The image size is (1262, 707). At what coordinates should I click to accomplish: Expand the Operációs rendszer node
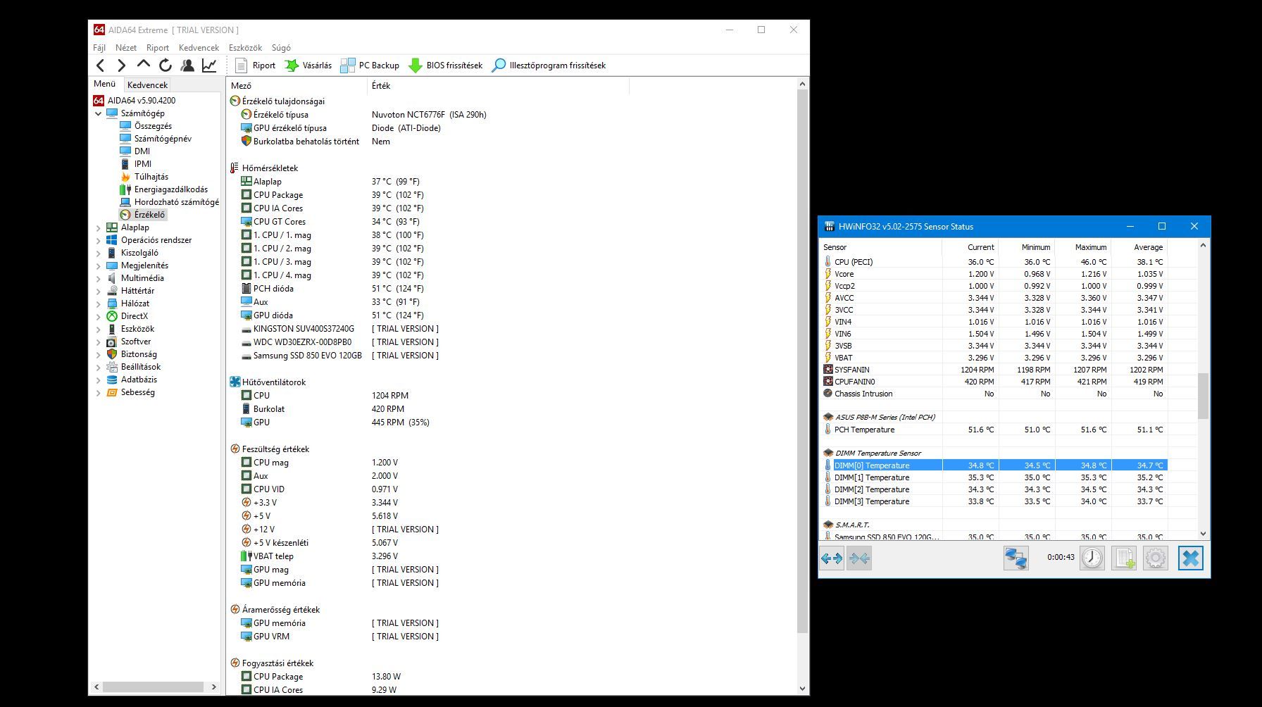98,240
